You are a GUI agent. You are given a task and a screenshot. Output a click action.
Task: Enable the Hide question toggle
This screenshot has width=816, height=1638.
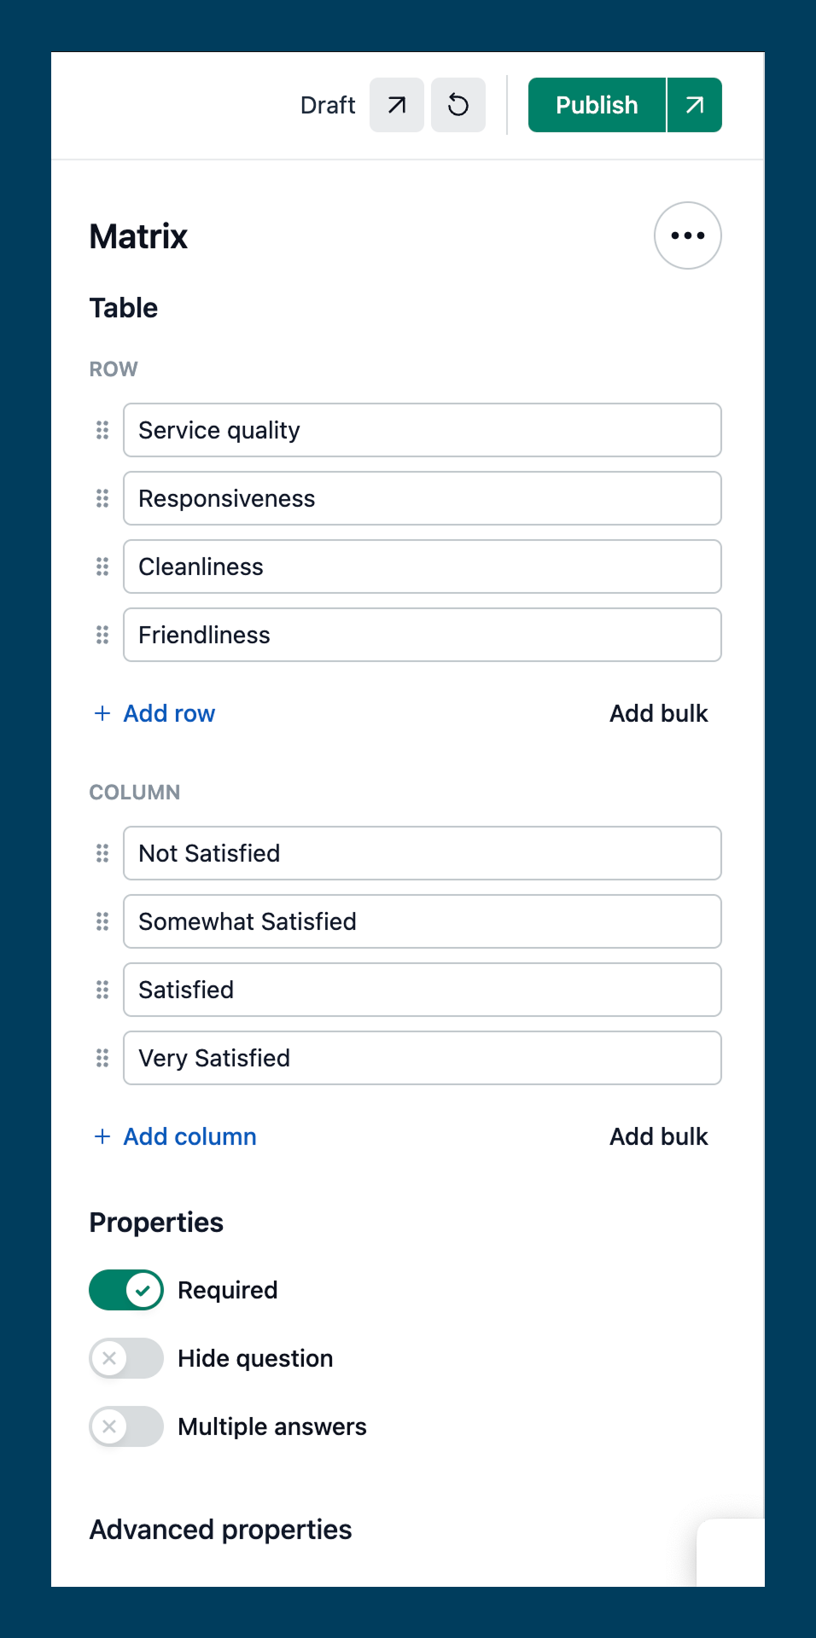[x=126, y=1358]
